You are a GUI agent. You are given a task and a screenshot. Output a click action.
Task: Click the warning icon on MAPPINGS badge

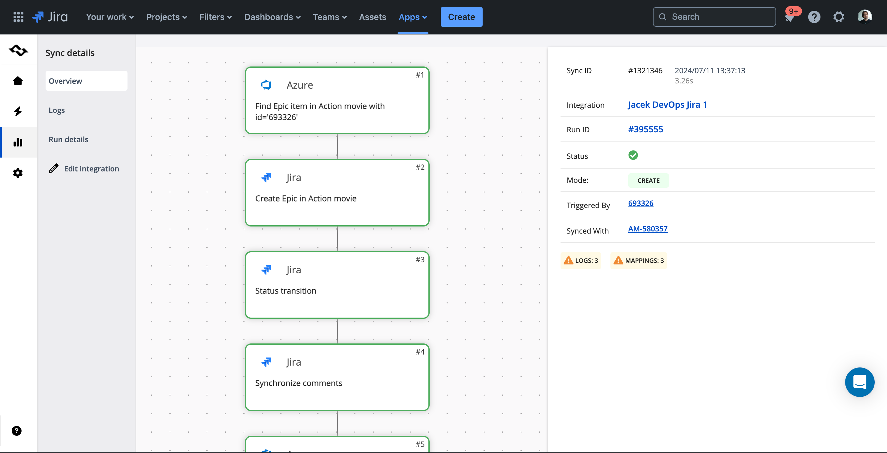click(618, 260)
